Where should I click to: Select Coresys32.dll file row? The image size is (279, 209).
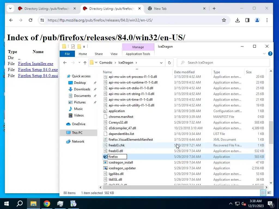click(x=184, y=122)
